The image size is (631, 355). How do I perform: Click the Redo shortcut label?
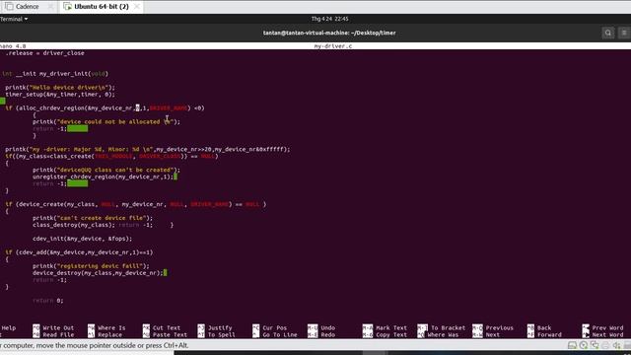pos(328,335)
